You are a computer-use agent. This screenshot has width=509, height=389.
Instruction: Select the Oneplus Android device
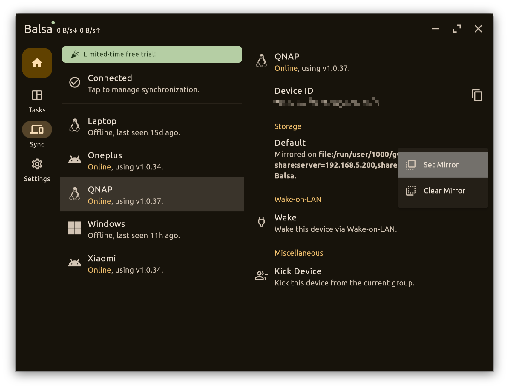pos(152,161)
